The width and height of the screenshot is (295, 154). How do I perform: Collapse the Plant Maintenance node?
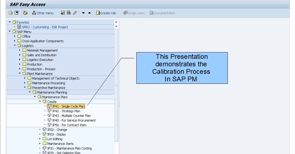20,74
